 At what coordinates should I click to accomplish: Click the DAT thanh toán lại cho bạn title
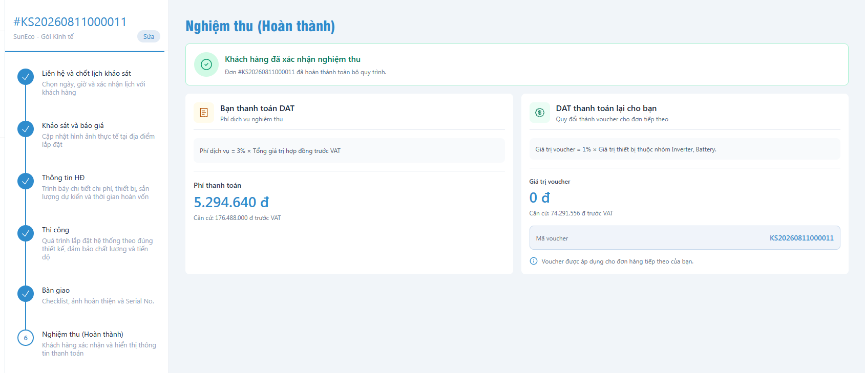606,108
